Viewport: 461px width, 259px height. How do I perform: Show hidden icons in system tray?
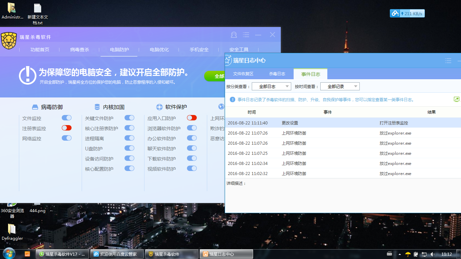400,254
